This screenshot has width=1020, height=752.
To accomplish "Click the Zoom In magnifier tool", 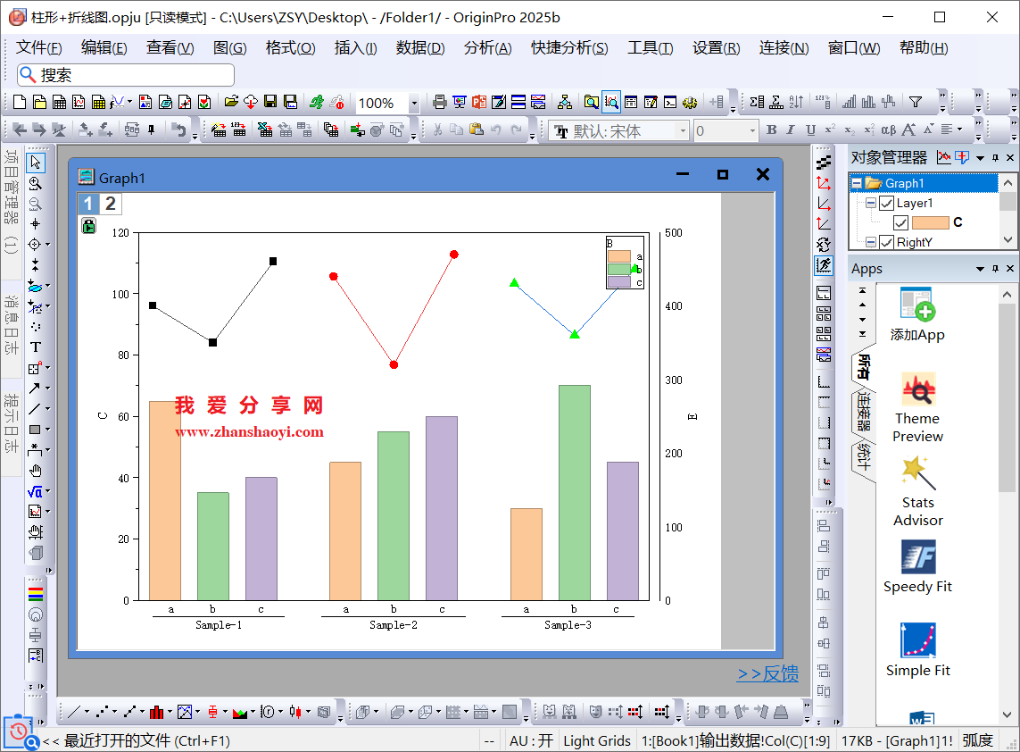I will (x=36, y=183).
